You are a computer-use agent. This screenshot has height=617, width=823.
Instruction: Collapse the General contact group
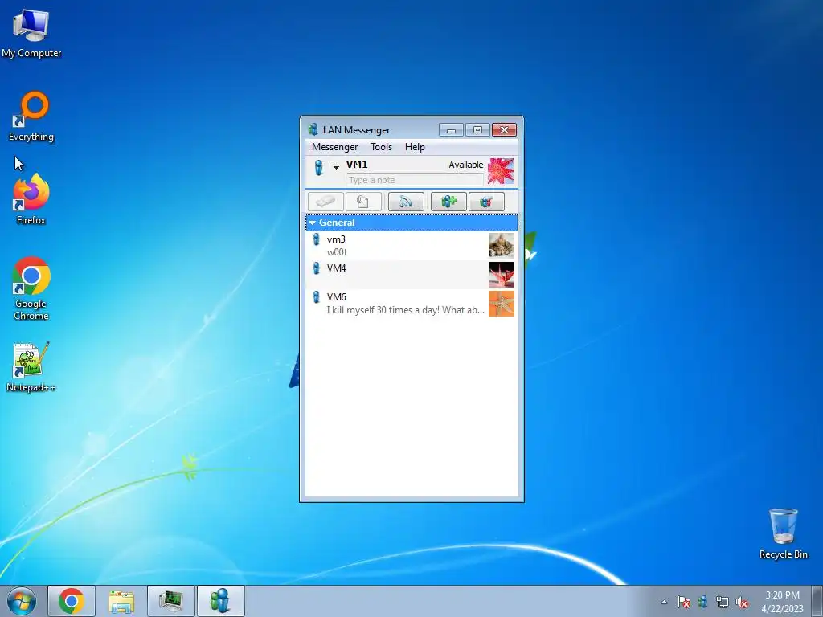pos(313,223)
